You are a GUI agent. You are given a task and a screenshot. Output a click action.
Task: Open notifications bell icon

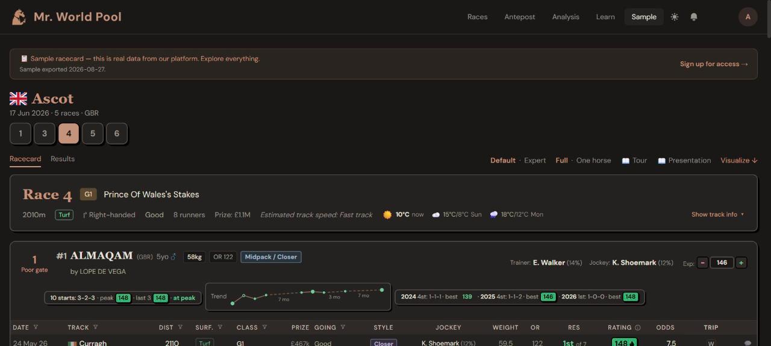pyautogui.click(x=694, y=17)
